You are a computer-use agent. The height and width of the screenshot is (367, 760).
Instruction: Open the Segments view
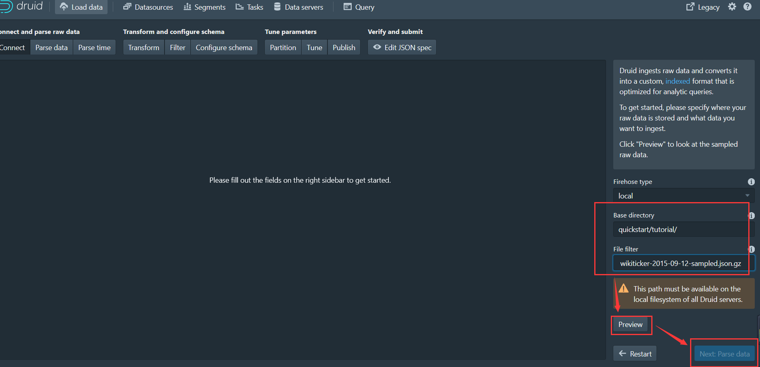tap(205, 7)
